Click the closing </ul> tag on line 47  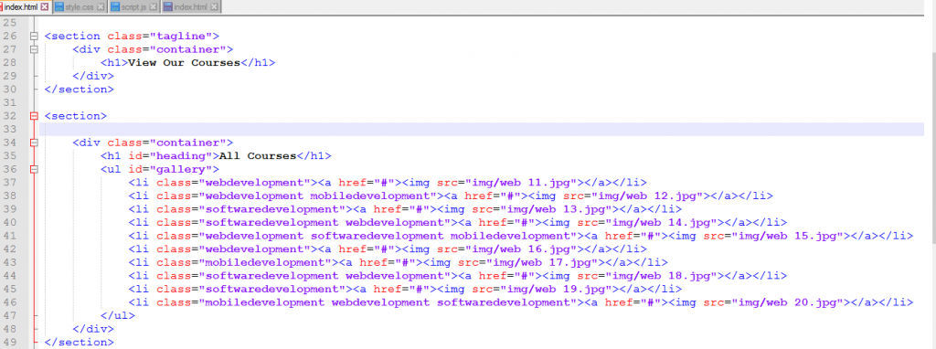coord(118,315)
